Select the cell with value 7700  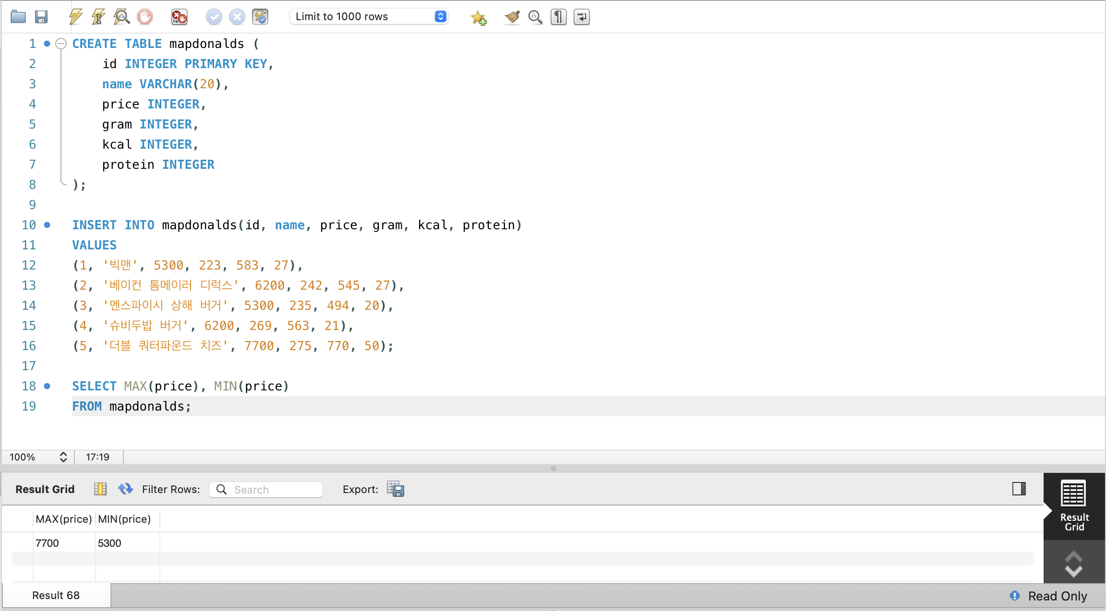point(64,543)
